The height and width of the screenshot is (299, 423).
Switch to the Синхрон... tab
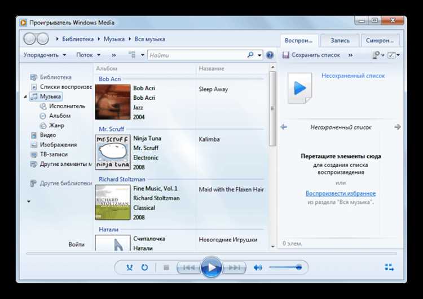380,41
